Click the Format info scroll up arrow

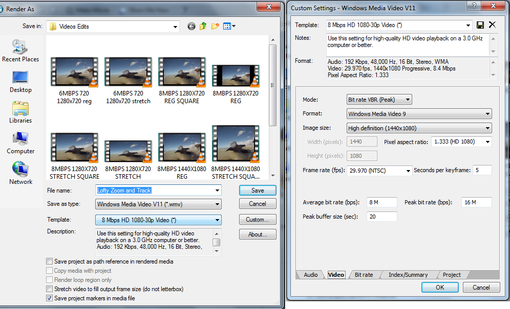coord(493,62)
